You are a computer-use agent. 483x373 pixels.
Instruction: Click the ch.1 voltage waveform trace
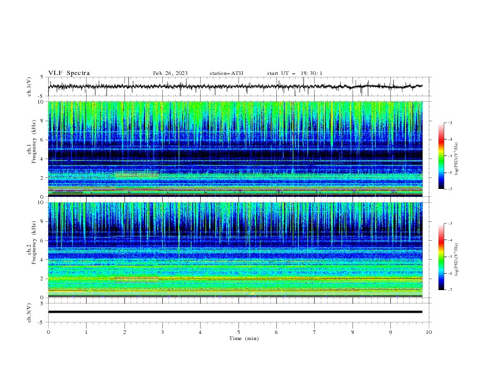tap(235, 87)
